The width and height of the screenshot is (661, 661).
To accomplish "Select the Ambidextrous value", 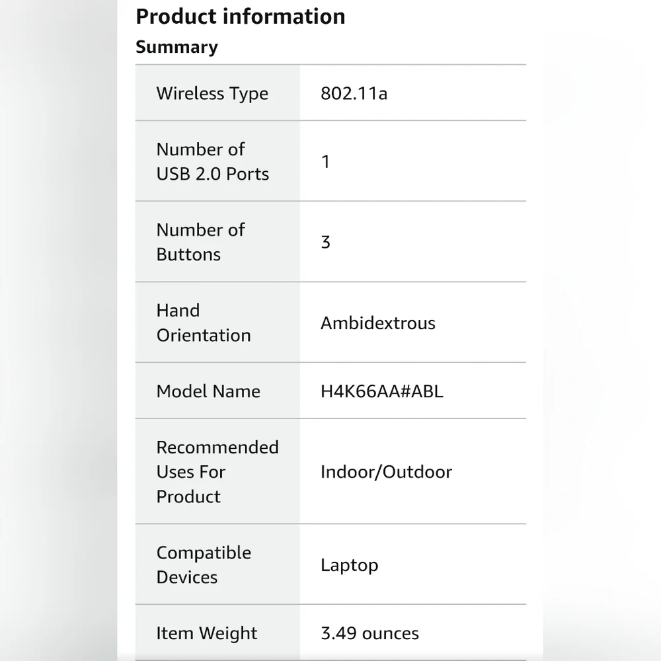I will point(377,323).
